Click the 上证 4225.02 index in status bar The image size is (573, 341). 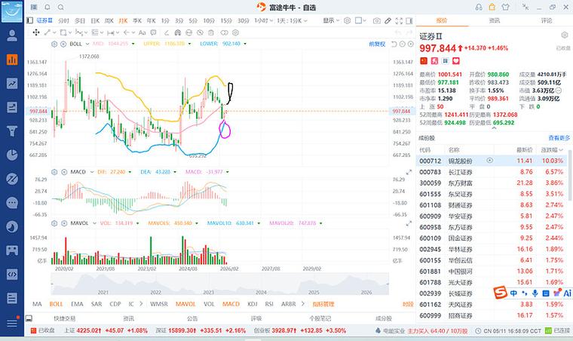pyautogui.click(x=106, y=330)
